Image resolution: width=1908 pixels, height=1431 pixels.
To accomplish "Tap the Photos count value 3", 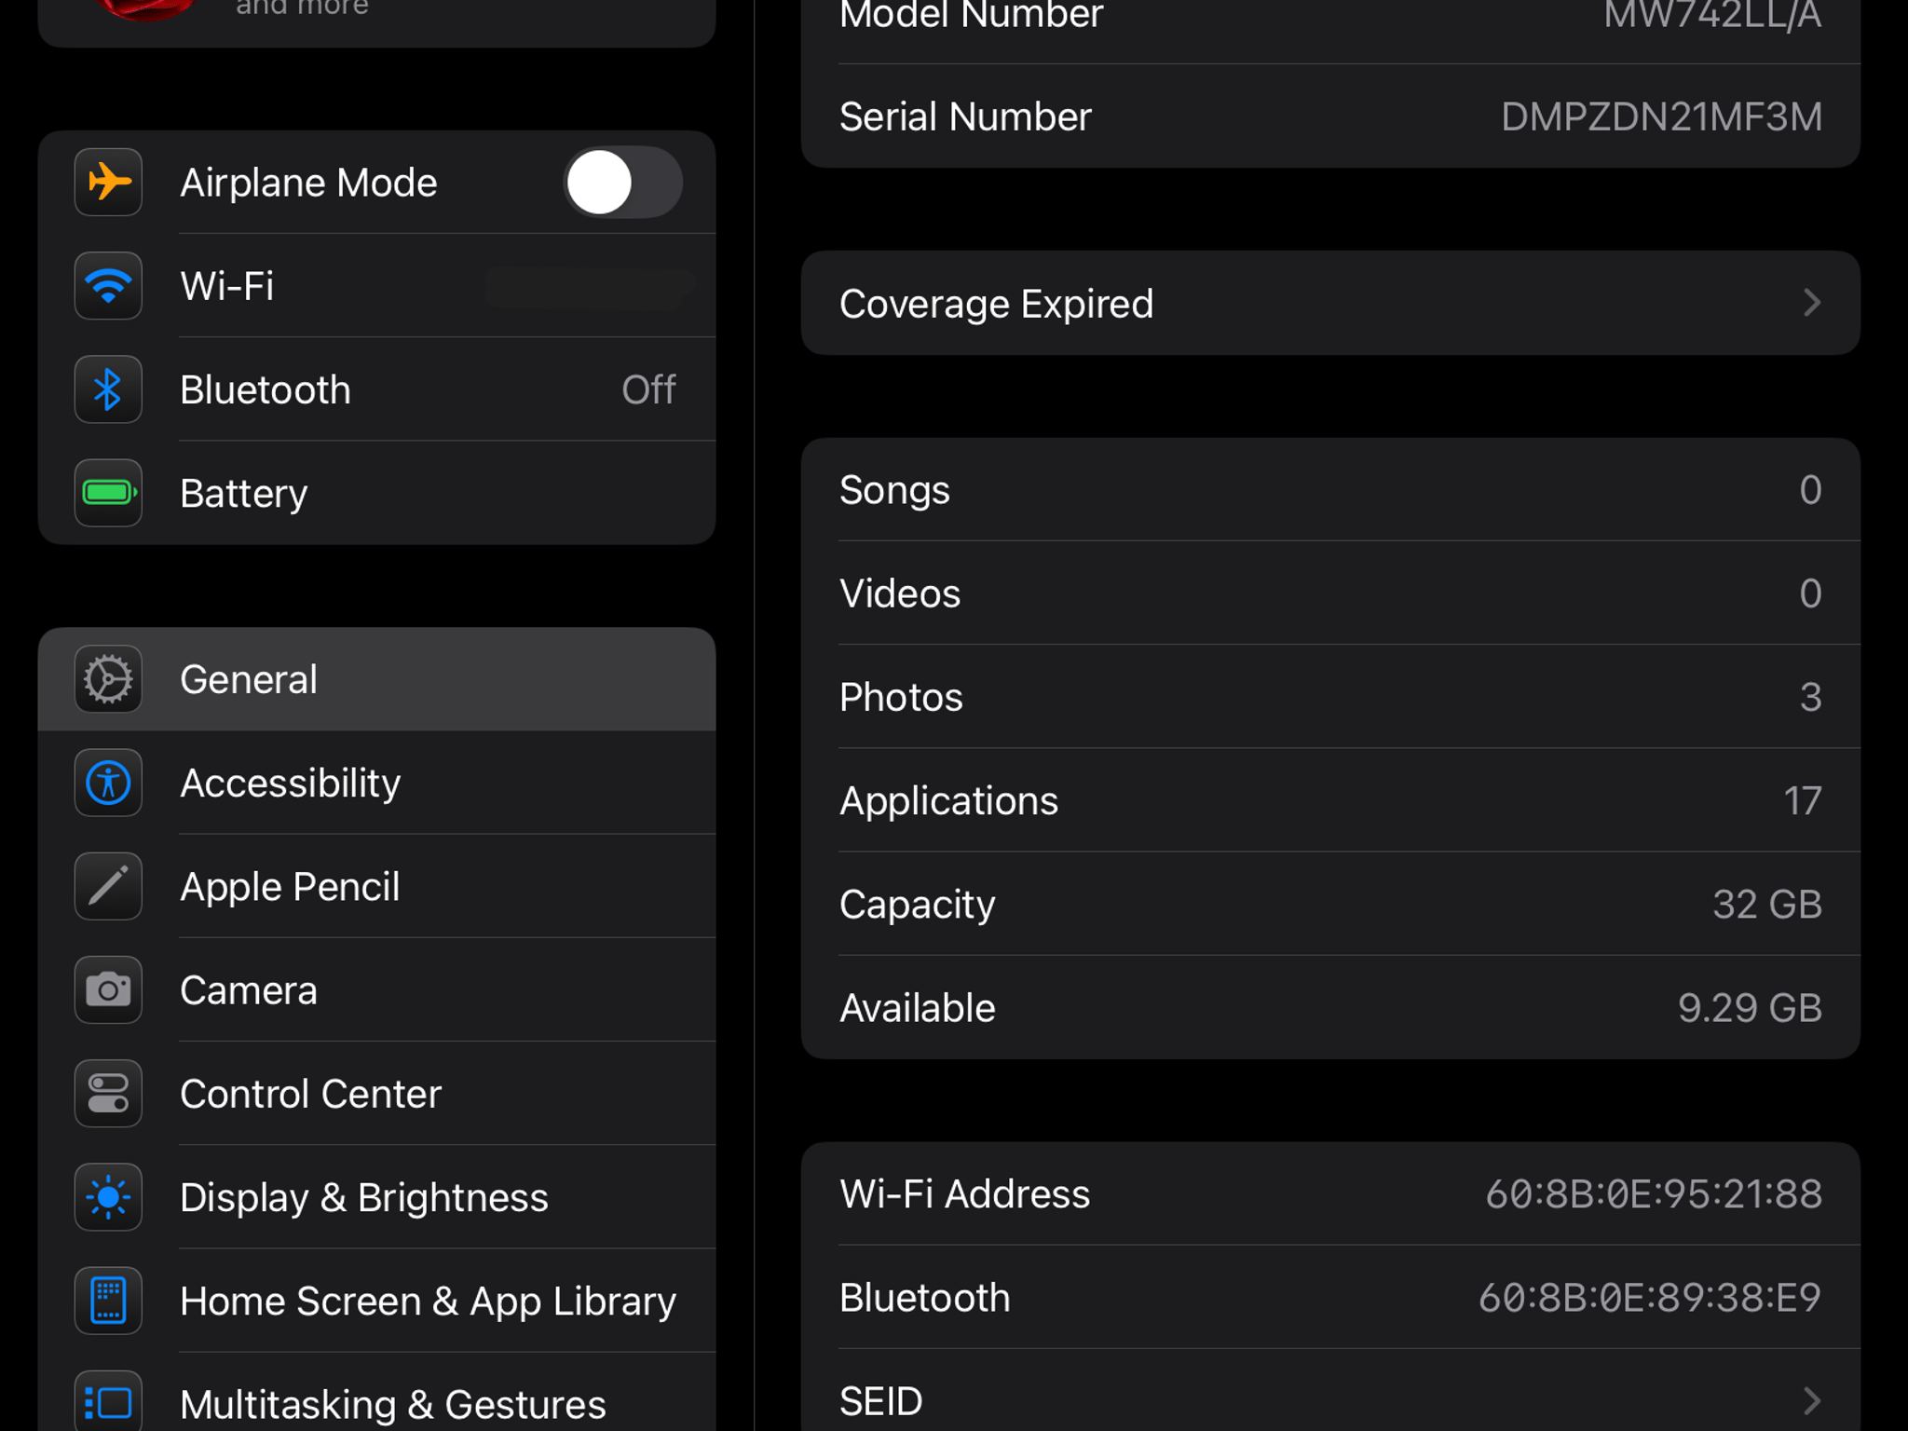I will (x=1810, y=697).
